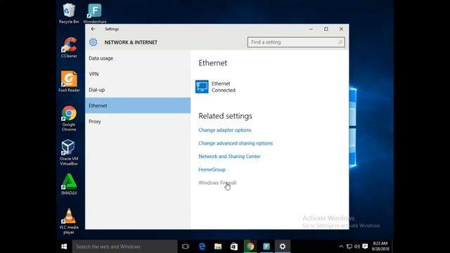Viewport: 450px width, 253px height.
Task: Open File Explorer from the taskbar
Action: pyautogui.click(x=218, y=247)
